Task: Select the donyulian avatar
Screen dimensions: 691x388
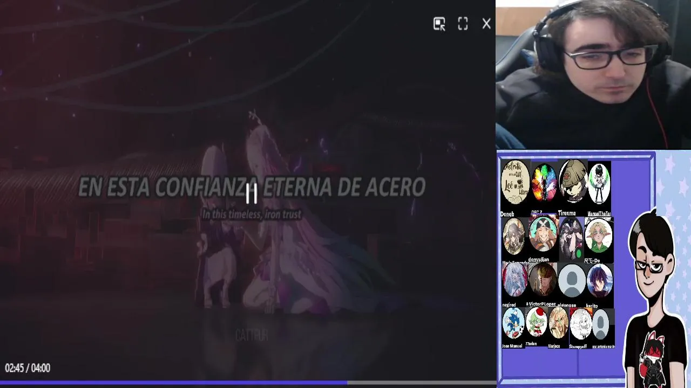Action: point(543,234)
